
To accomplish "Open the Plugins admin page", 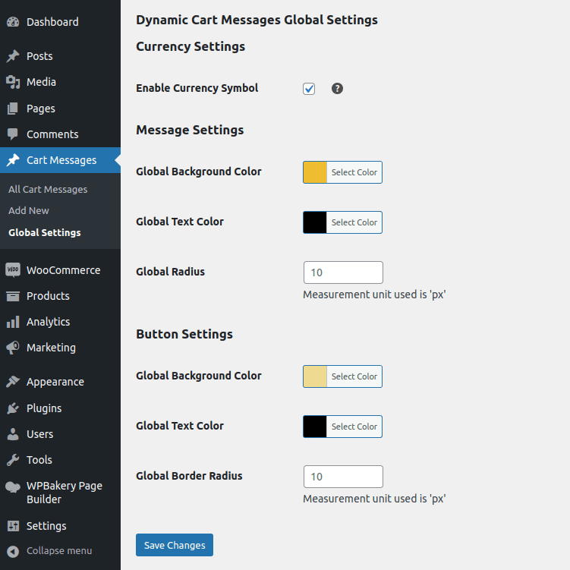I will pyautogui.click(x=44, y=408).
